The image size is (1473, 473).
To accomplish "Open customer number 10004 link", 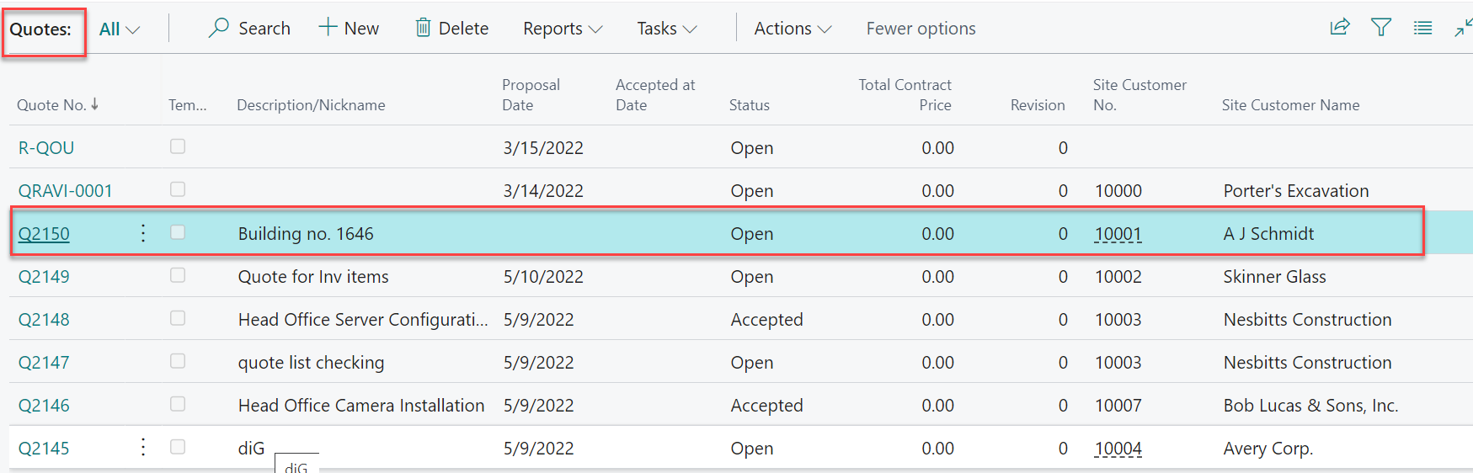I will [1118, 449].
